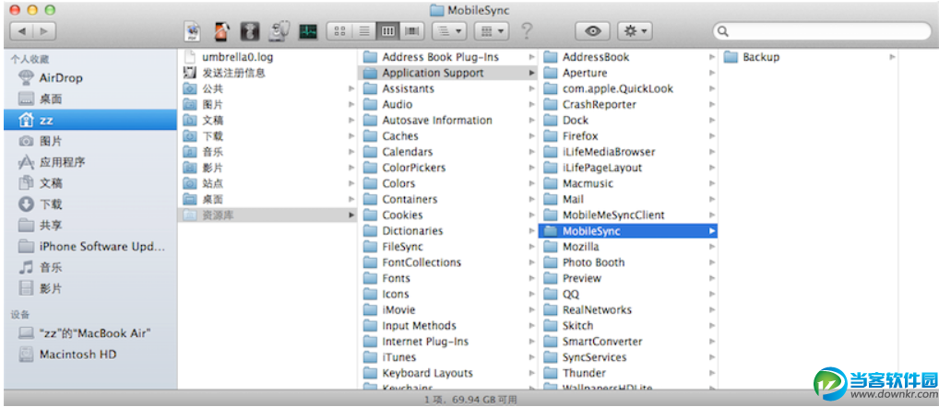Image resolution: width=939 pixels, height=407 pixels.
Task: Select 公共 in the first column
Action: click(267, 88)
